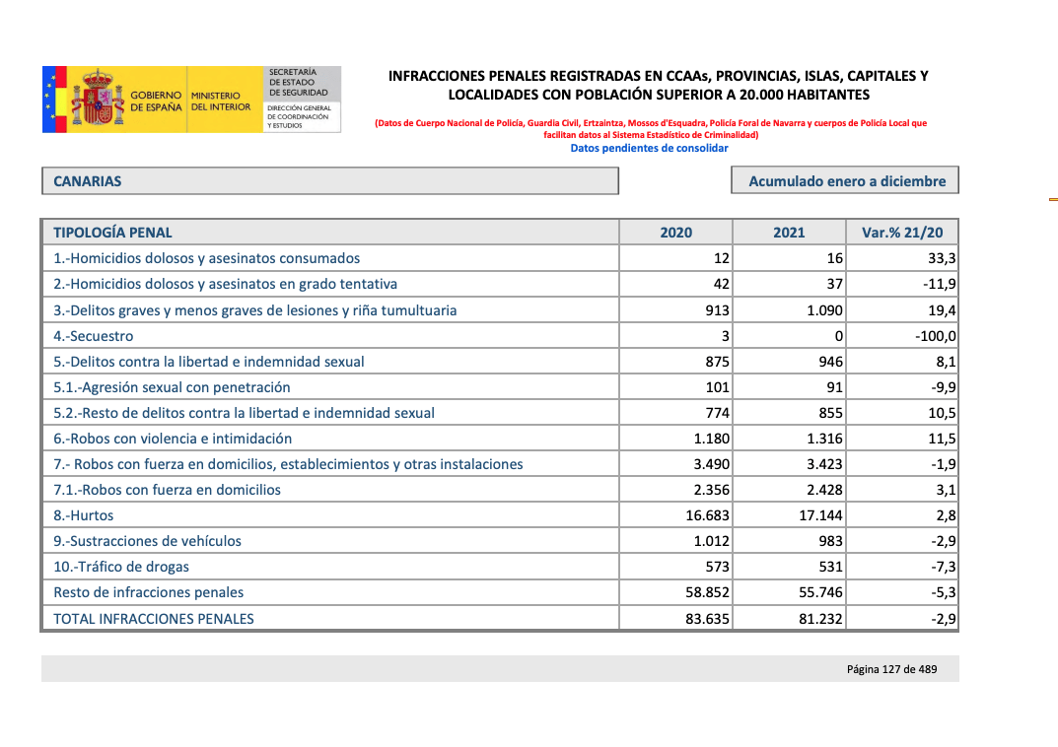Screen dimensions: 1058x747
Task: Click the 2021 lesiones value 1.090
Action: click(824, 310)
